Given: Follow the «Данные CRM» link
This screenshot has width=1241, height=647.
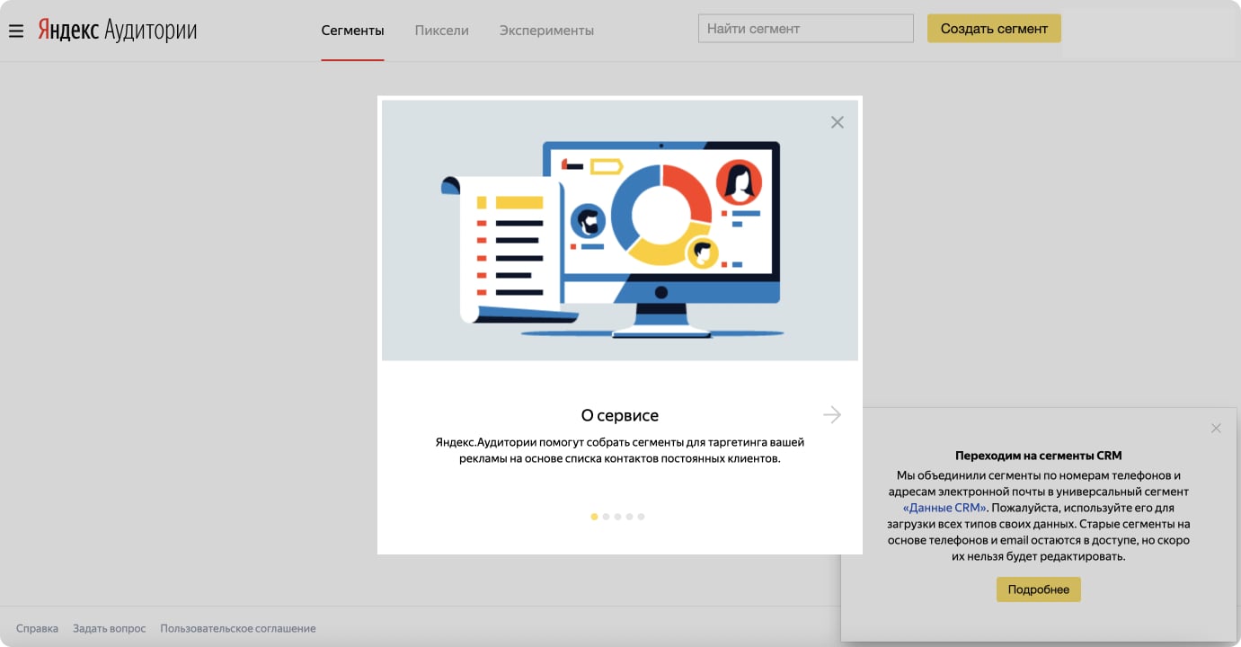Looking at the screenshot, I should click(944, 508).
